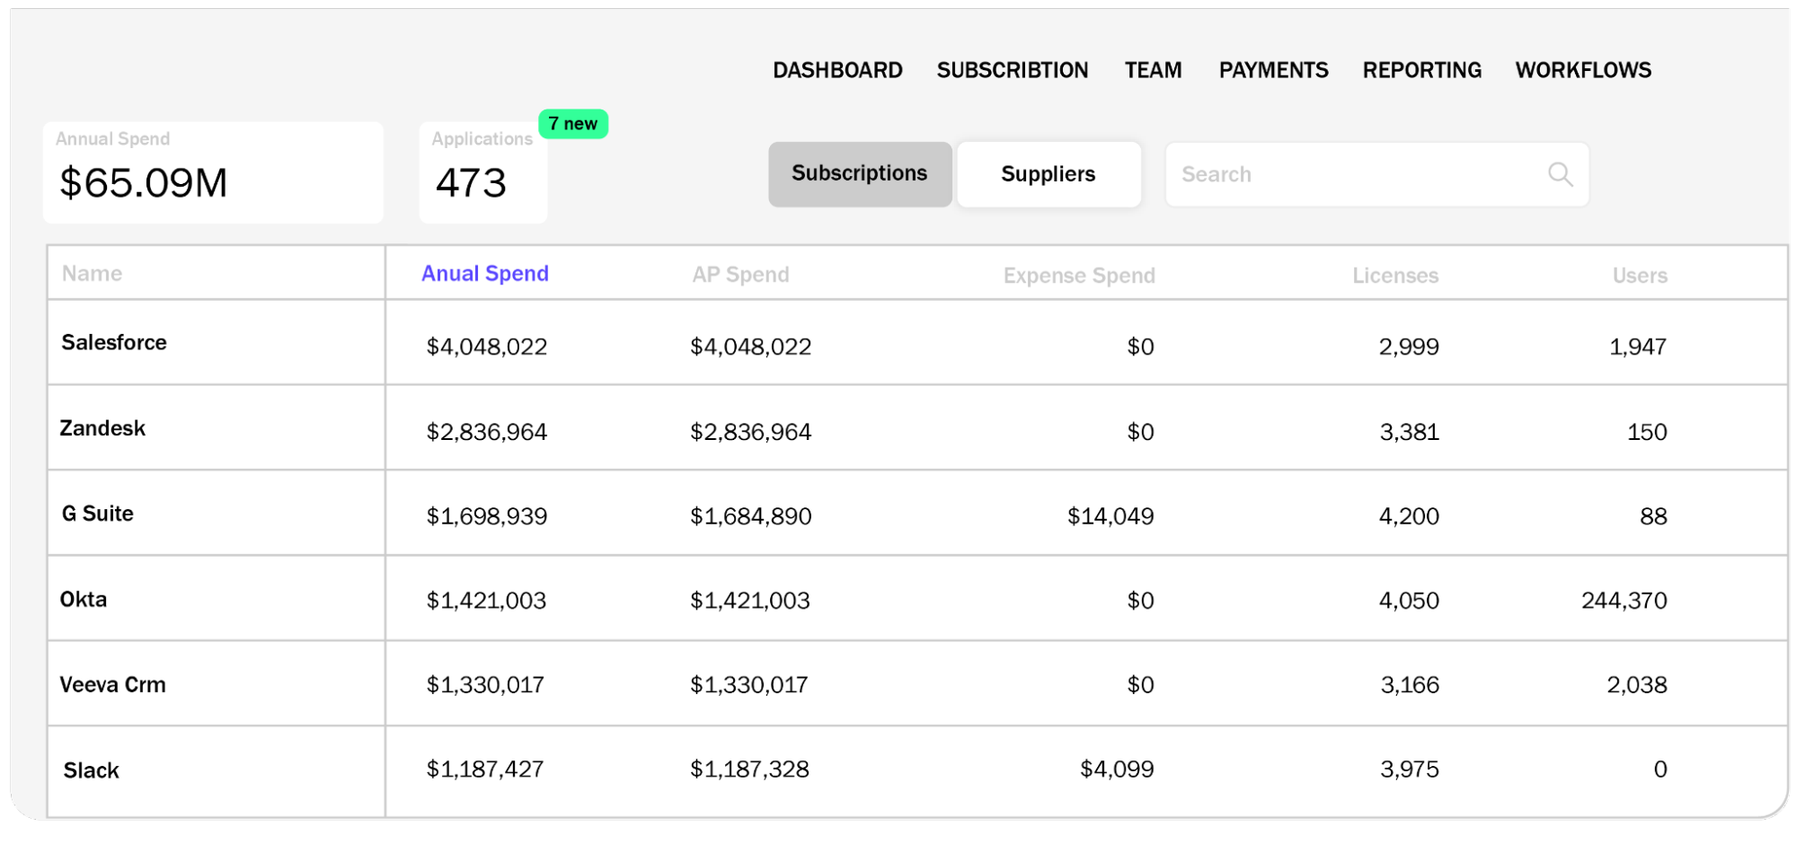The height and width of the screenshot is (844, 1796).
Task: Go to the REPORTING section
Action: point(1421,69)
